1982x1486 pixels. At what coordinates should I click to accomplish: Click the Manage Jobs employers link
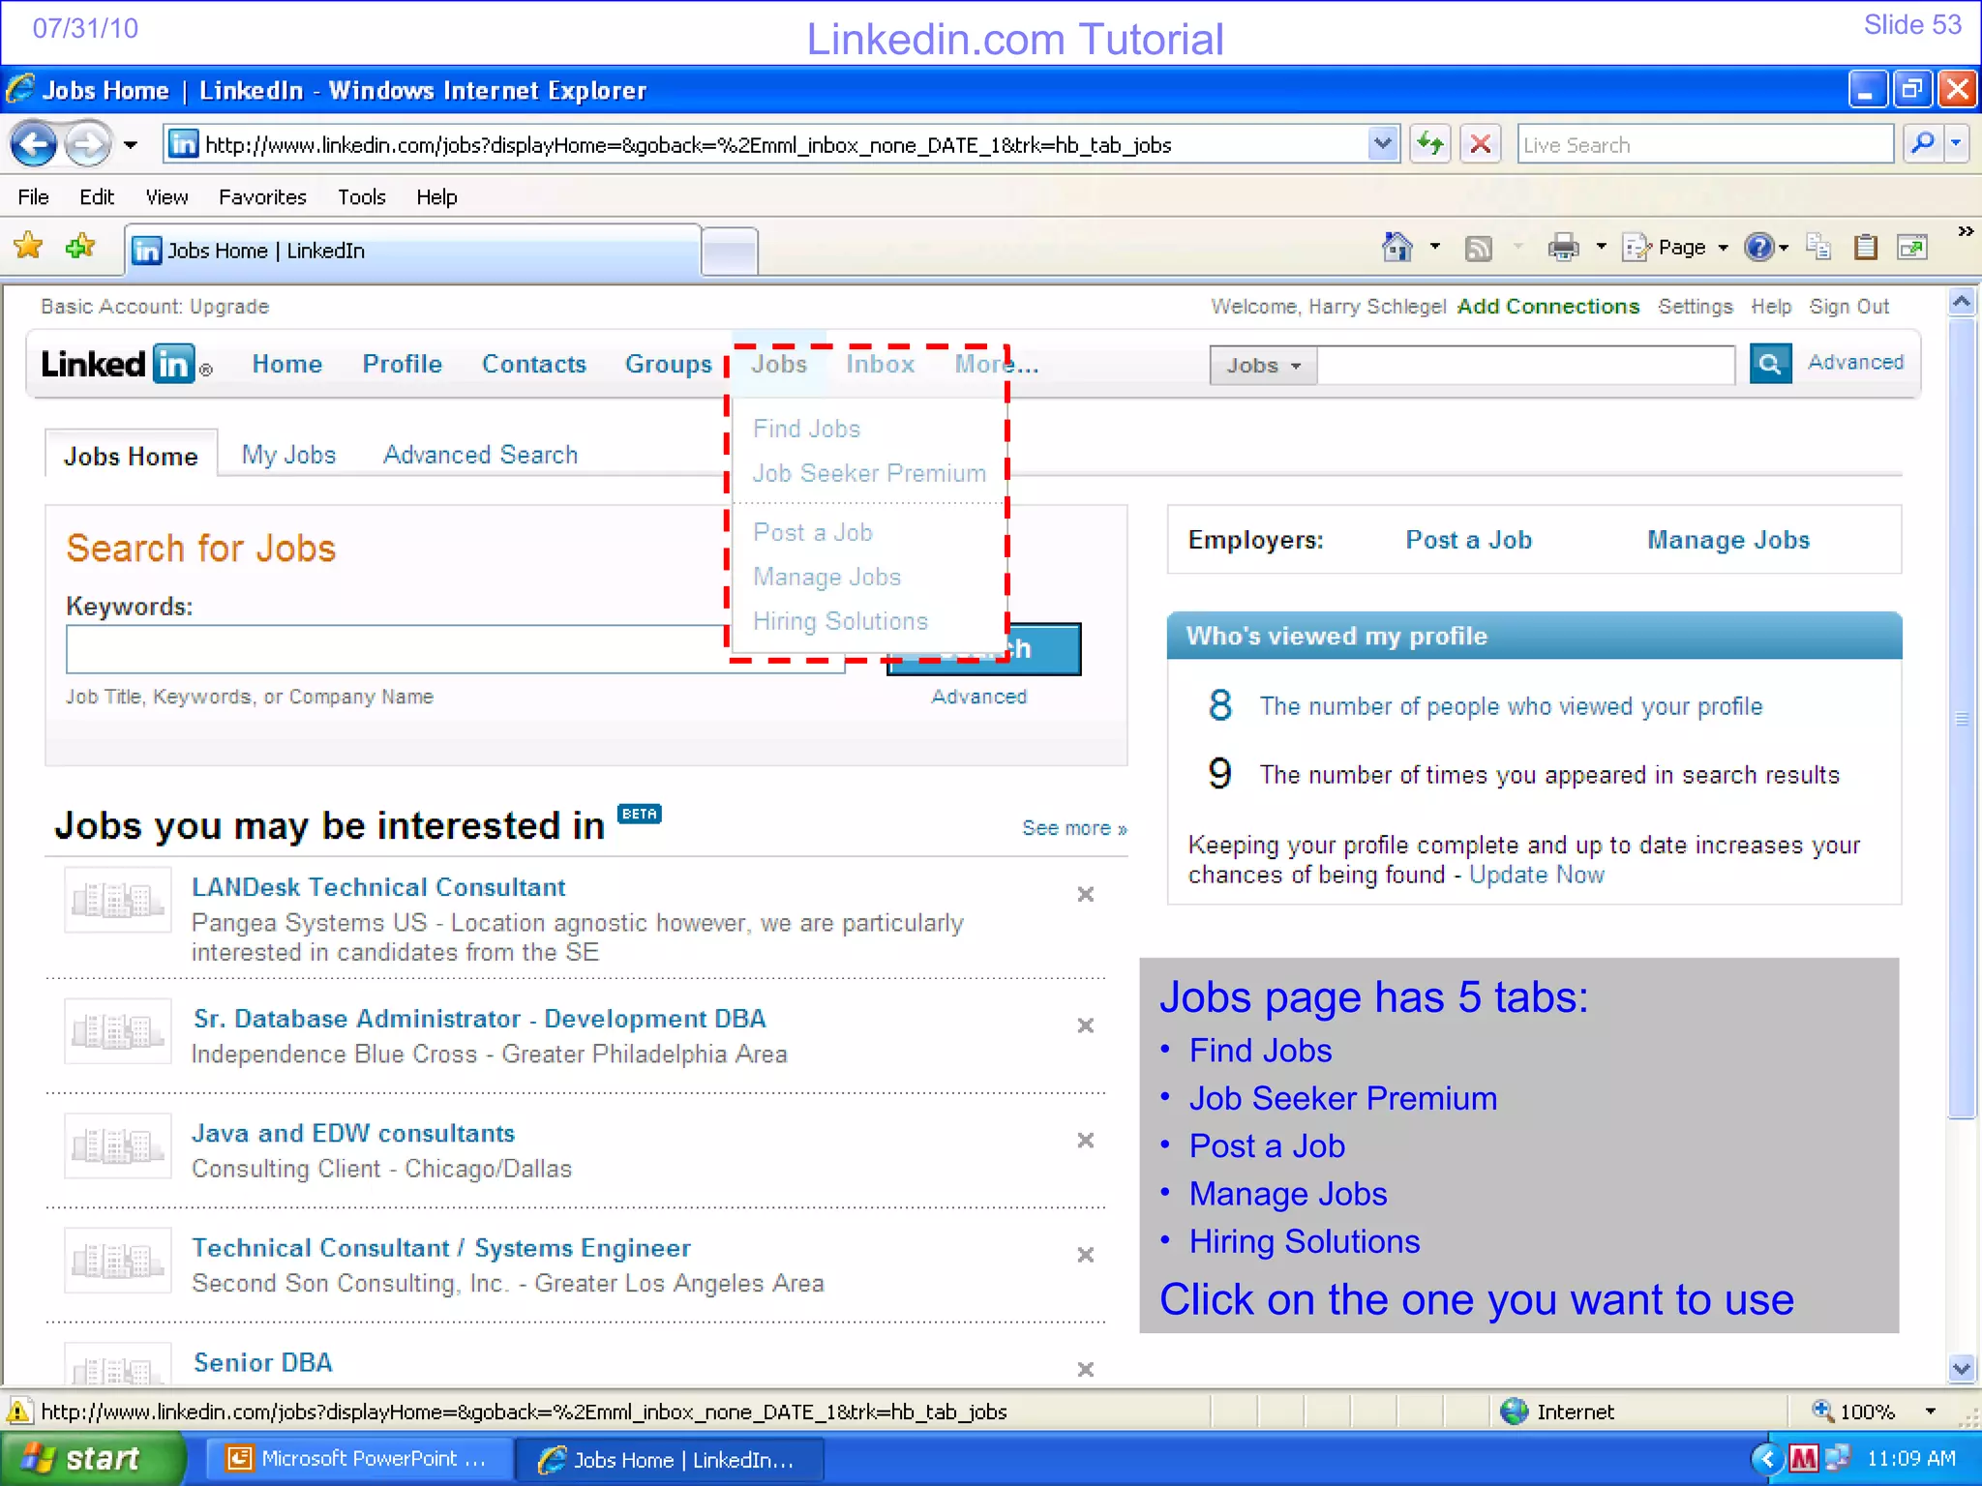tap(1728, 540)
